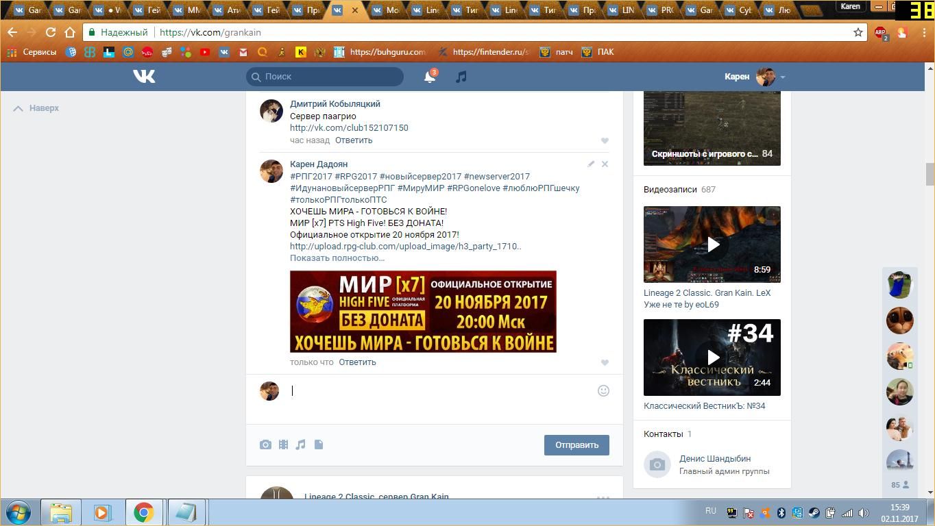The width and height of the screenshot is (935, 526).
Task: Close the active browser tab
Action: (354, 10)
